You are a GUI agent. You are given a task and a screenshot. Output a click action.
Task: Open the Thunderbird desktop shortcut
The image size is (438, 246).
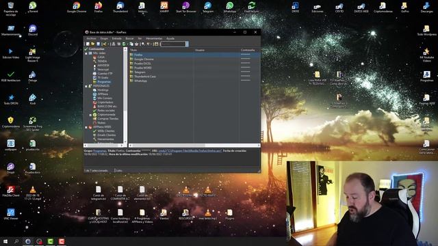[x=120, y=8]
